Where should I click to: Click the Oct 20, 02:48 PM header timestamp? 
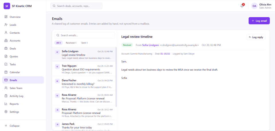pos(211,45)
